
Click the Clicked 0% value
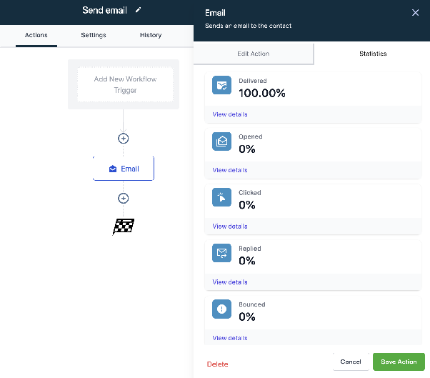[x=247, y=205]
